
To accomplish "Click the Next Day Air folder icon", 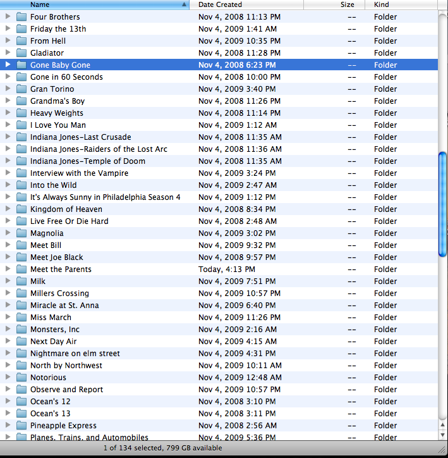I will (x=21, y=341).
